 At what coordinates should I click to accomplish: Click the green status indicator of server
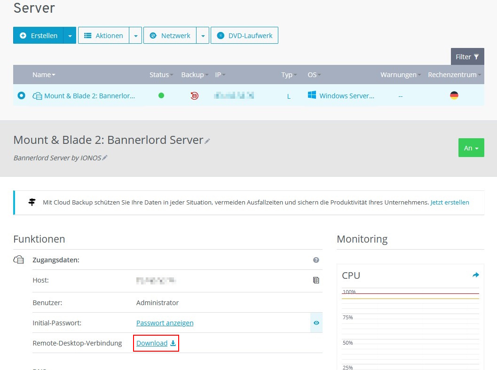(x=161, y=95)
